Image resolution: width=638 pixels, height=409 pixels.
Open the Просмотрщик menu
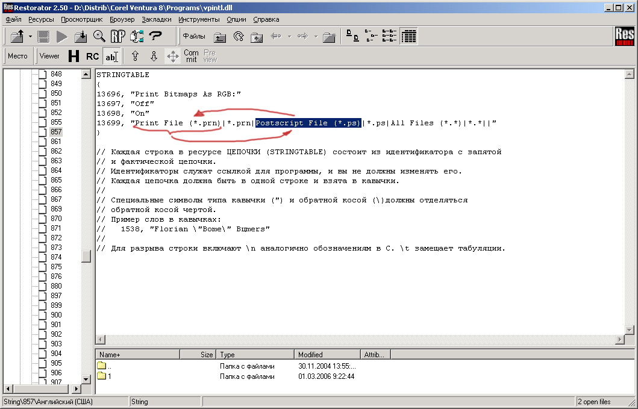tap(82, 19)
